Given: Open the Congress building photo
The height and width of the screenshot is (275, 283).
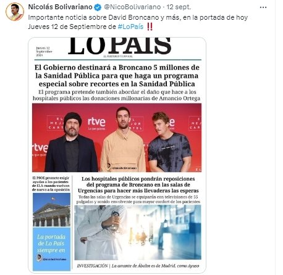Looking at the screenshot, I should coord(51,210).
